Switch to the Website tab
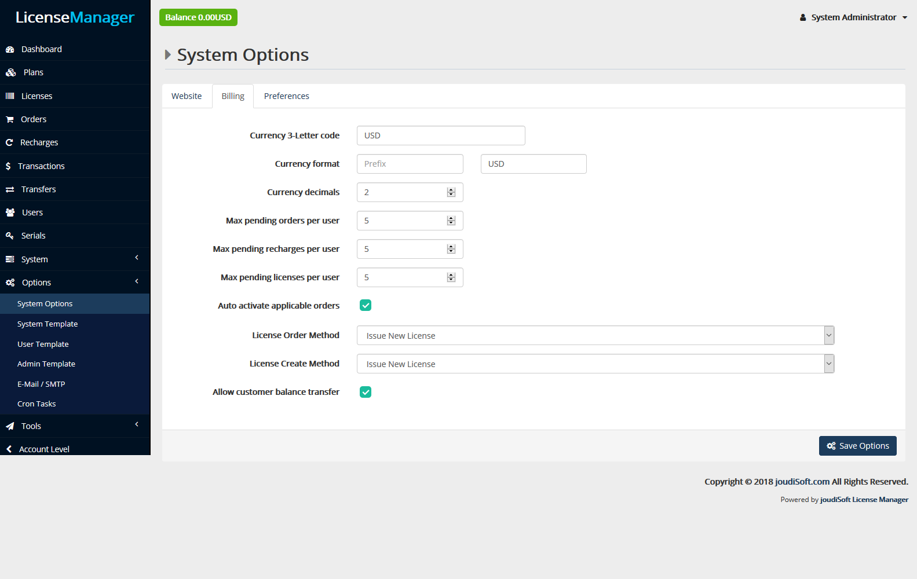Image resolution: width=917 pixels, height=579 pixels. (187, 96)
